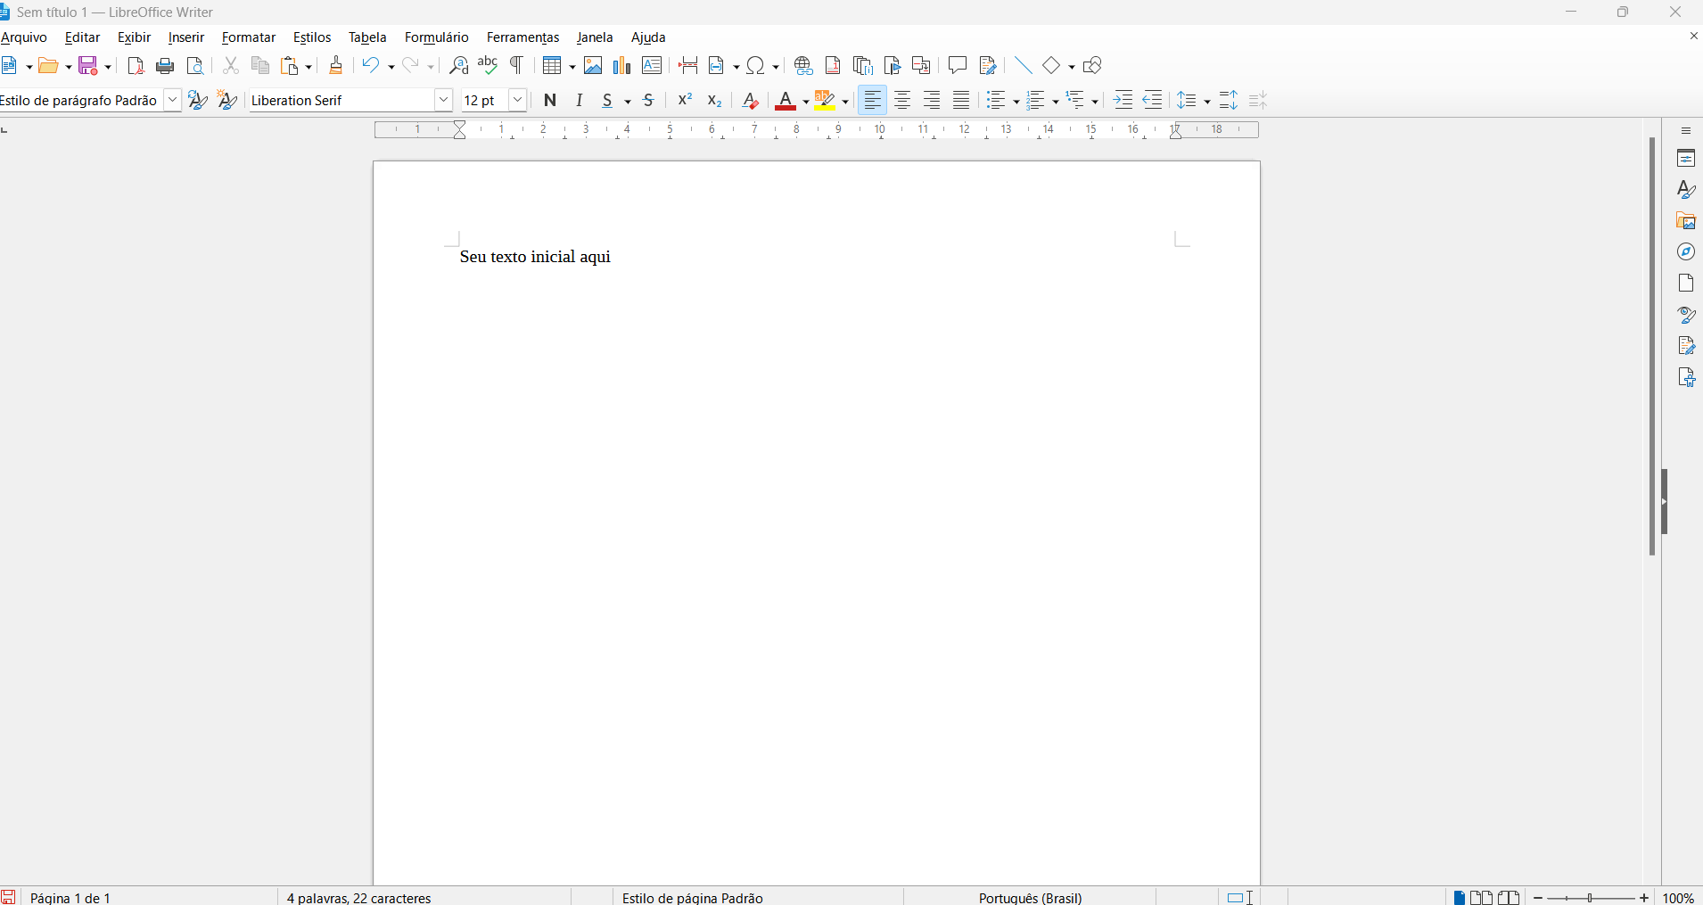Click the Liberation Serif font name field
1703x905 pixels.
tap(341, 100)
